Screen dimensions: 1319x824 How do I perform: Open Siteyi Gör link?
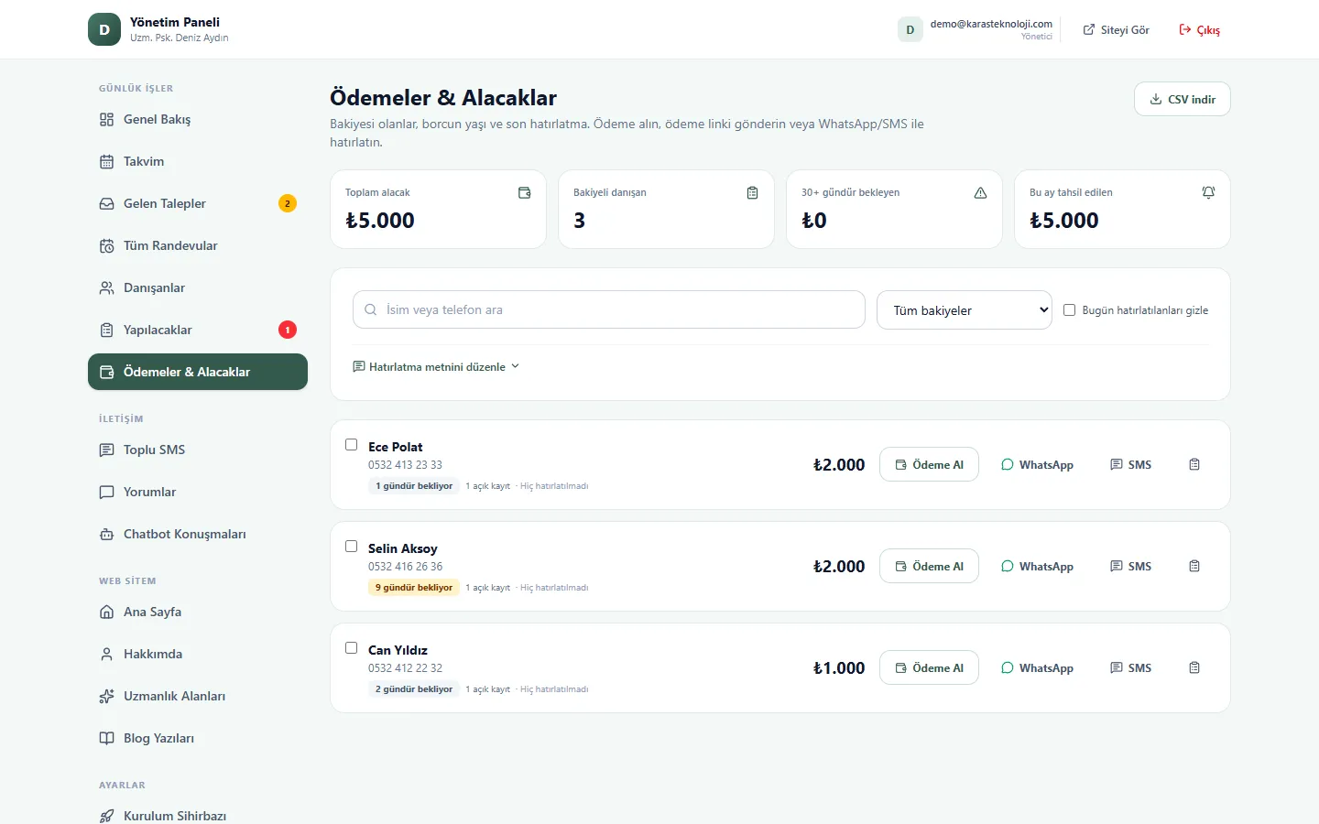click(1116, 30)
